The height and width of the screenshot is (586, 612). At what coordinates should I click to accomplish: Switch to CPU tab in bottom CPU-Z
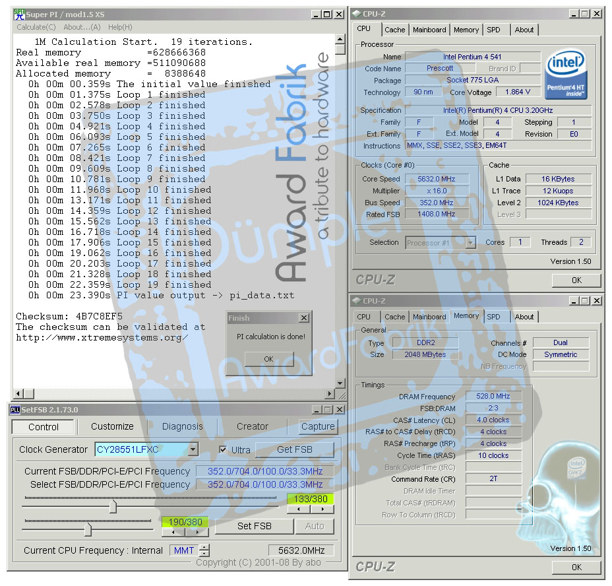pyautogui.click(x=363, y=317)
